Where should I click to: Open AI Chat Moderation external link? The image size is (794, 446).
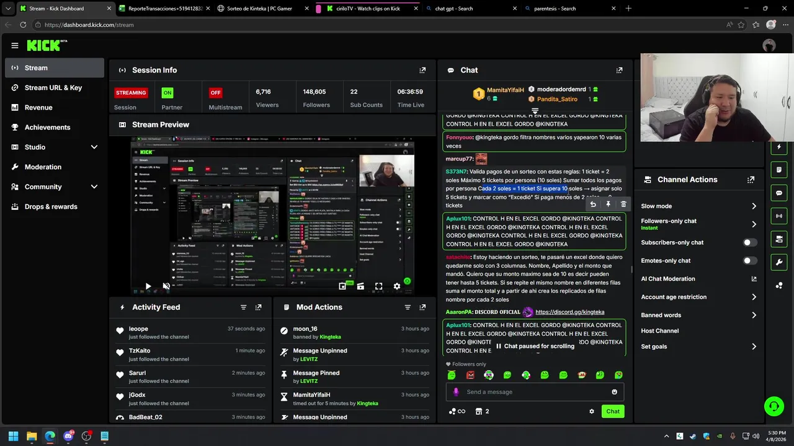[x=754, y=279]
